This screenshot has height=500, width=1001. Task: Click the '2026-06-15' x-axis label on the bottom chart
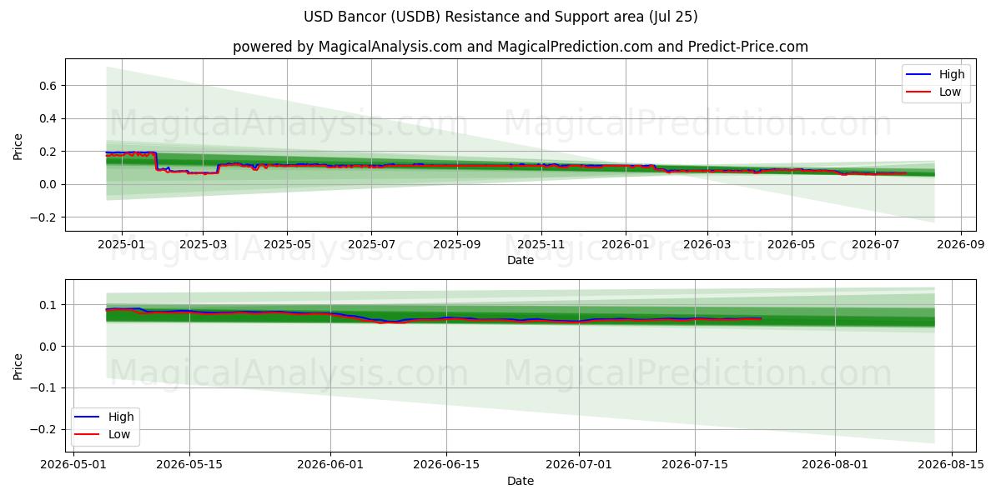coord(446,467)
